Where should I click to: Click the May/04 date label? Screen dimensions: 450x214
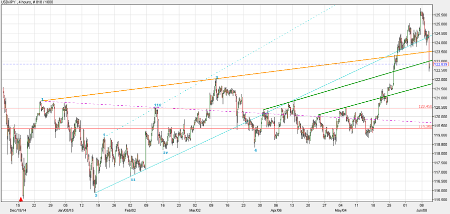click(x=340, y=211)
